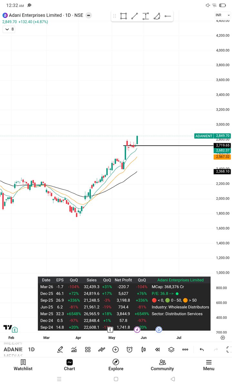Image resolution: width=232 pixels, height=386 pixels.
Task: Start bar replay with the rewind icon
Action: click(x=157, y=349)
